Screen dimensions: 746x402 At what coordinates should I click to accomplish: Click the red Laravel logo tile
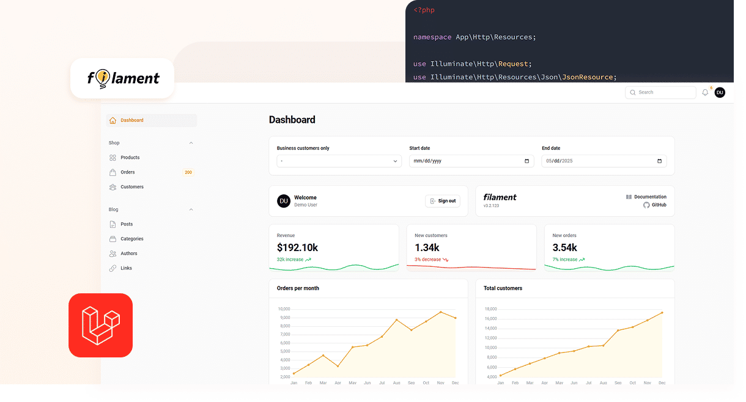[100, 325]
